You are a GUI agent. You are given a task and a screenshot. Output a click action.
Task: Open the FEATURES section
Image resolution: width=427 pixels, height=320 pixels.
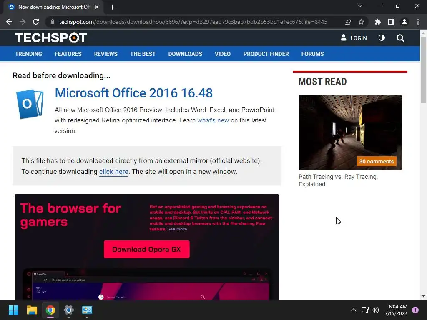pos(68,54)
